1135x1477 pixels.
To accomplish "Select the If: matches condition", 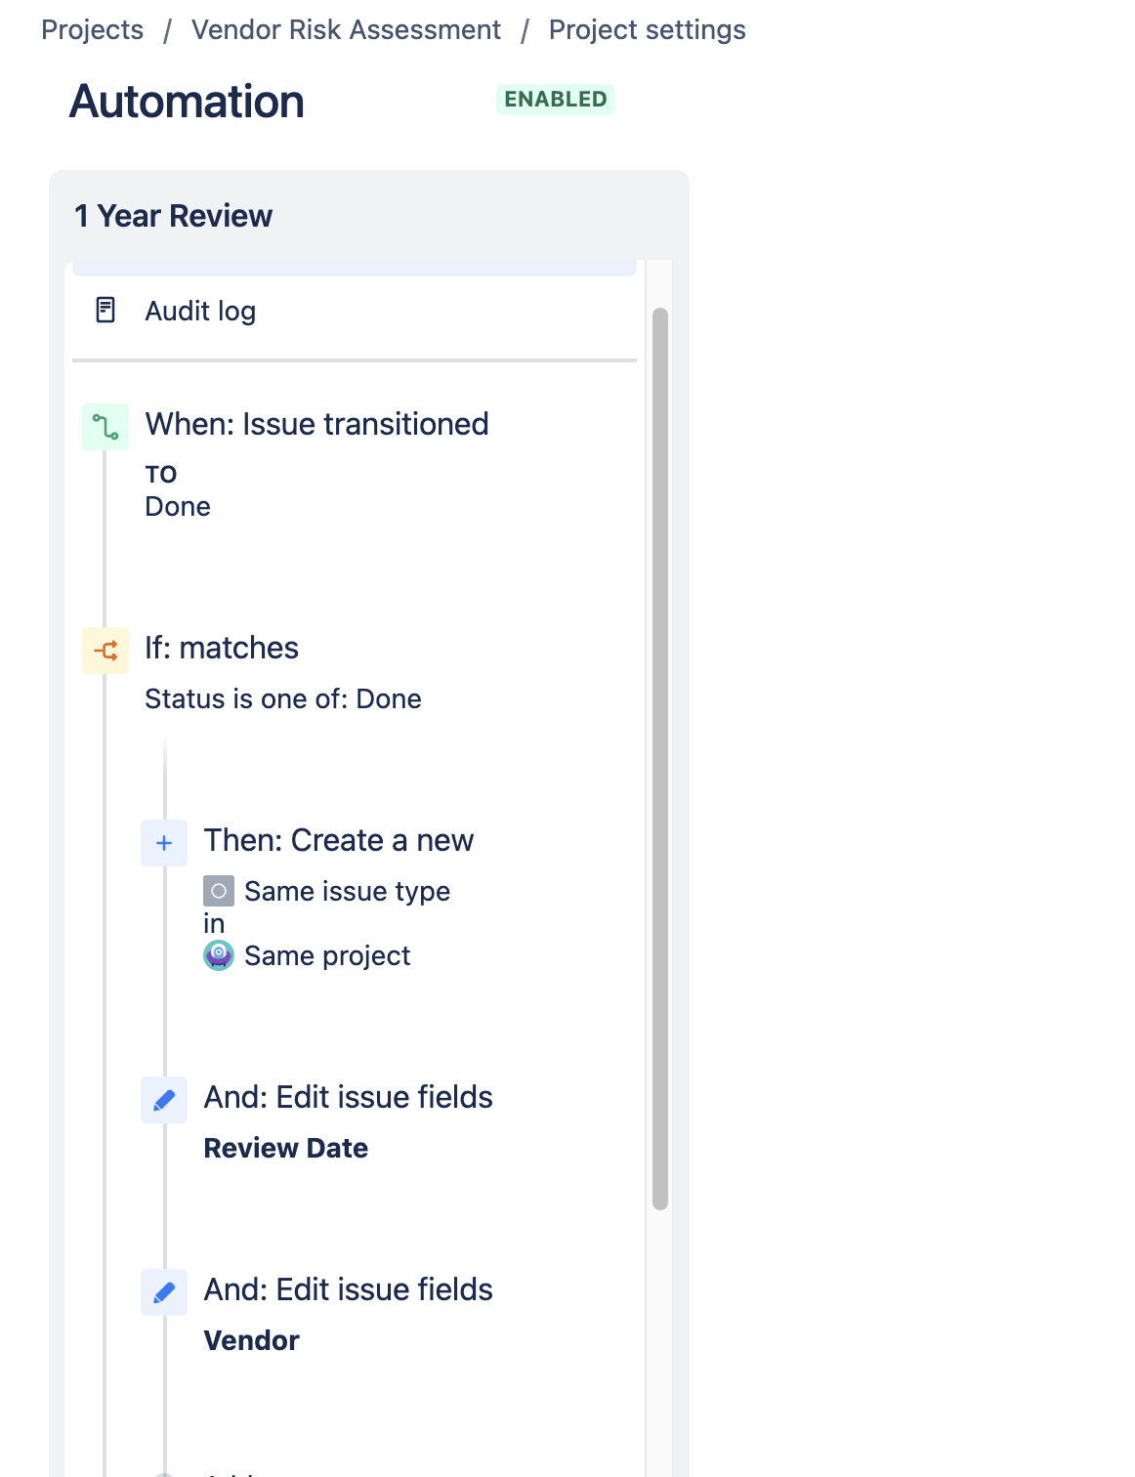I will (x=222, y=648).
